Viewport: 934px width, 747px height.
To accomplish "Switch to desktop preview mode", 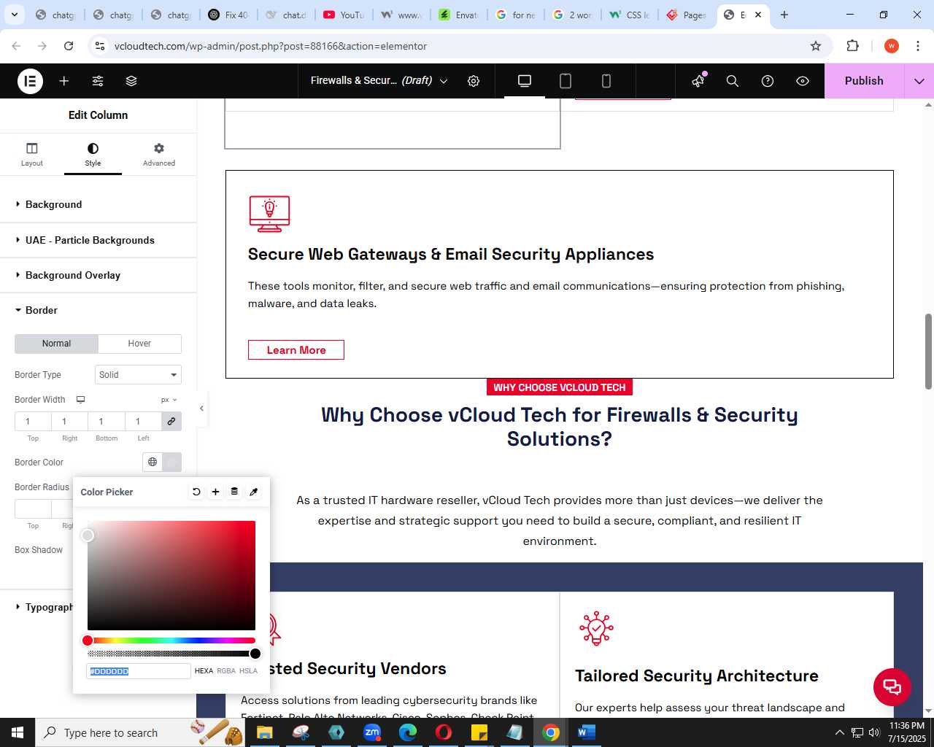I will (525, 81).
